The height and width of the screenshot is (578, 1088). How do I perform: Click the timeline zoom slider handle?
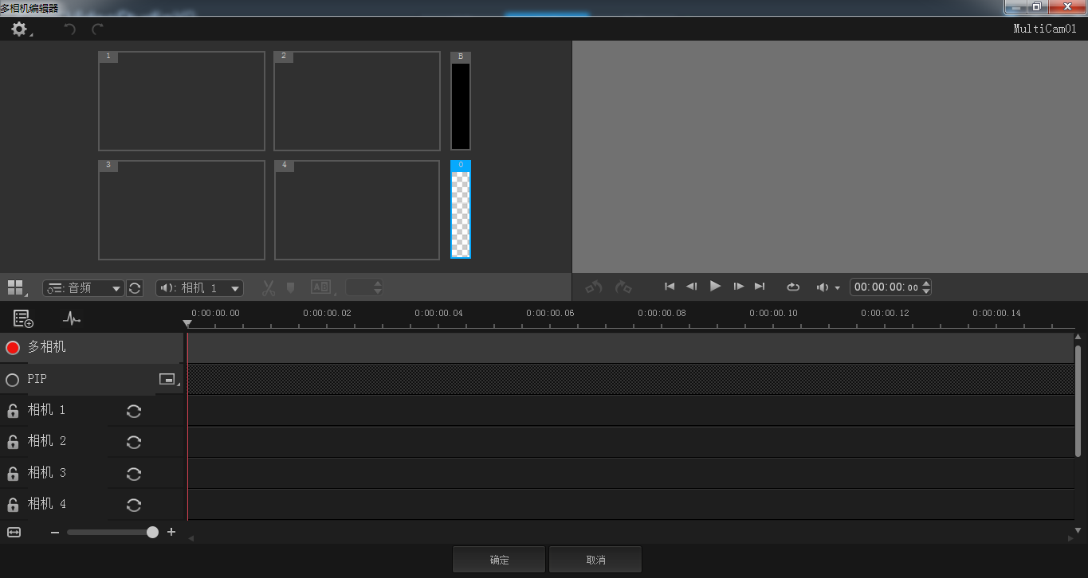(152, 532)
